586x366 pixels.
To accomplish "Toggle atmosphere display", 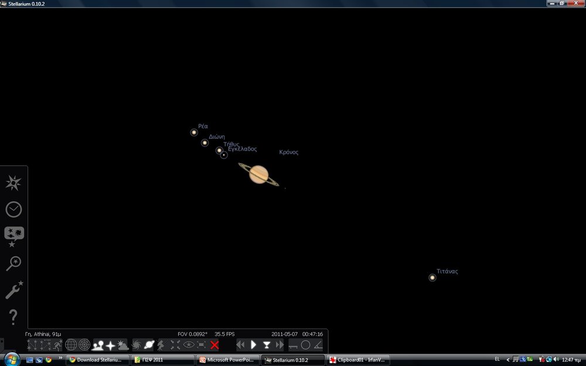I will [x=123, y=345].
